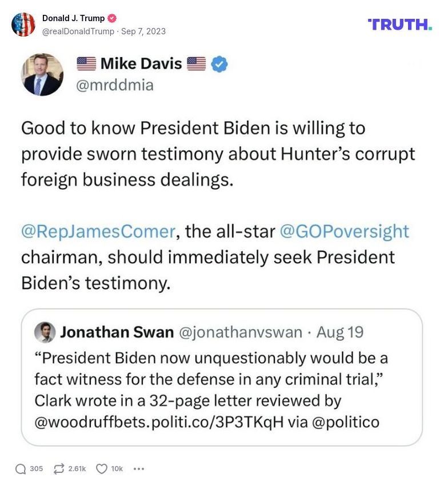Open the three-dot more options menu

[138, 469]
